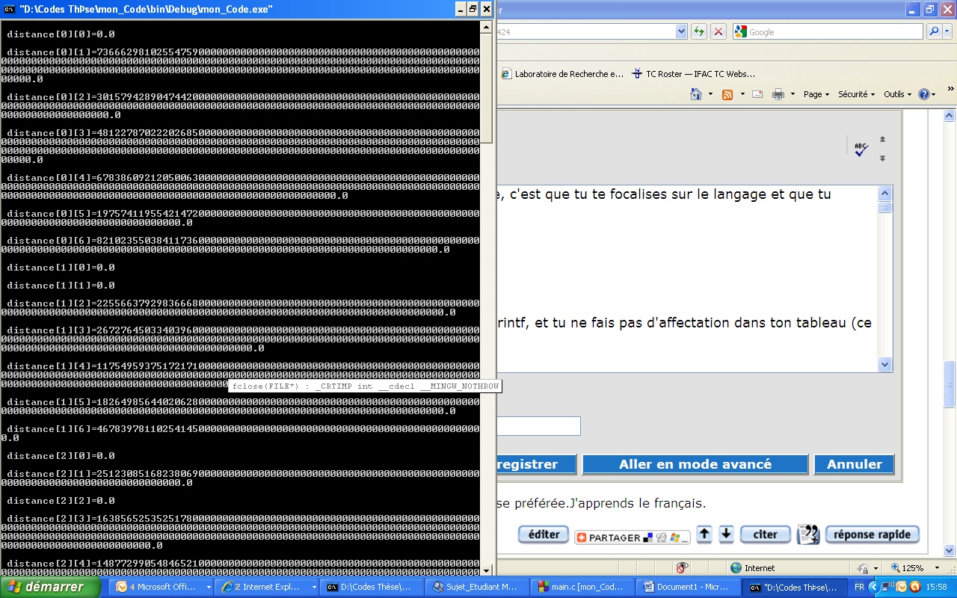Click the démarrer Start button

[50, 587]
